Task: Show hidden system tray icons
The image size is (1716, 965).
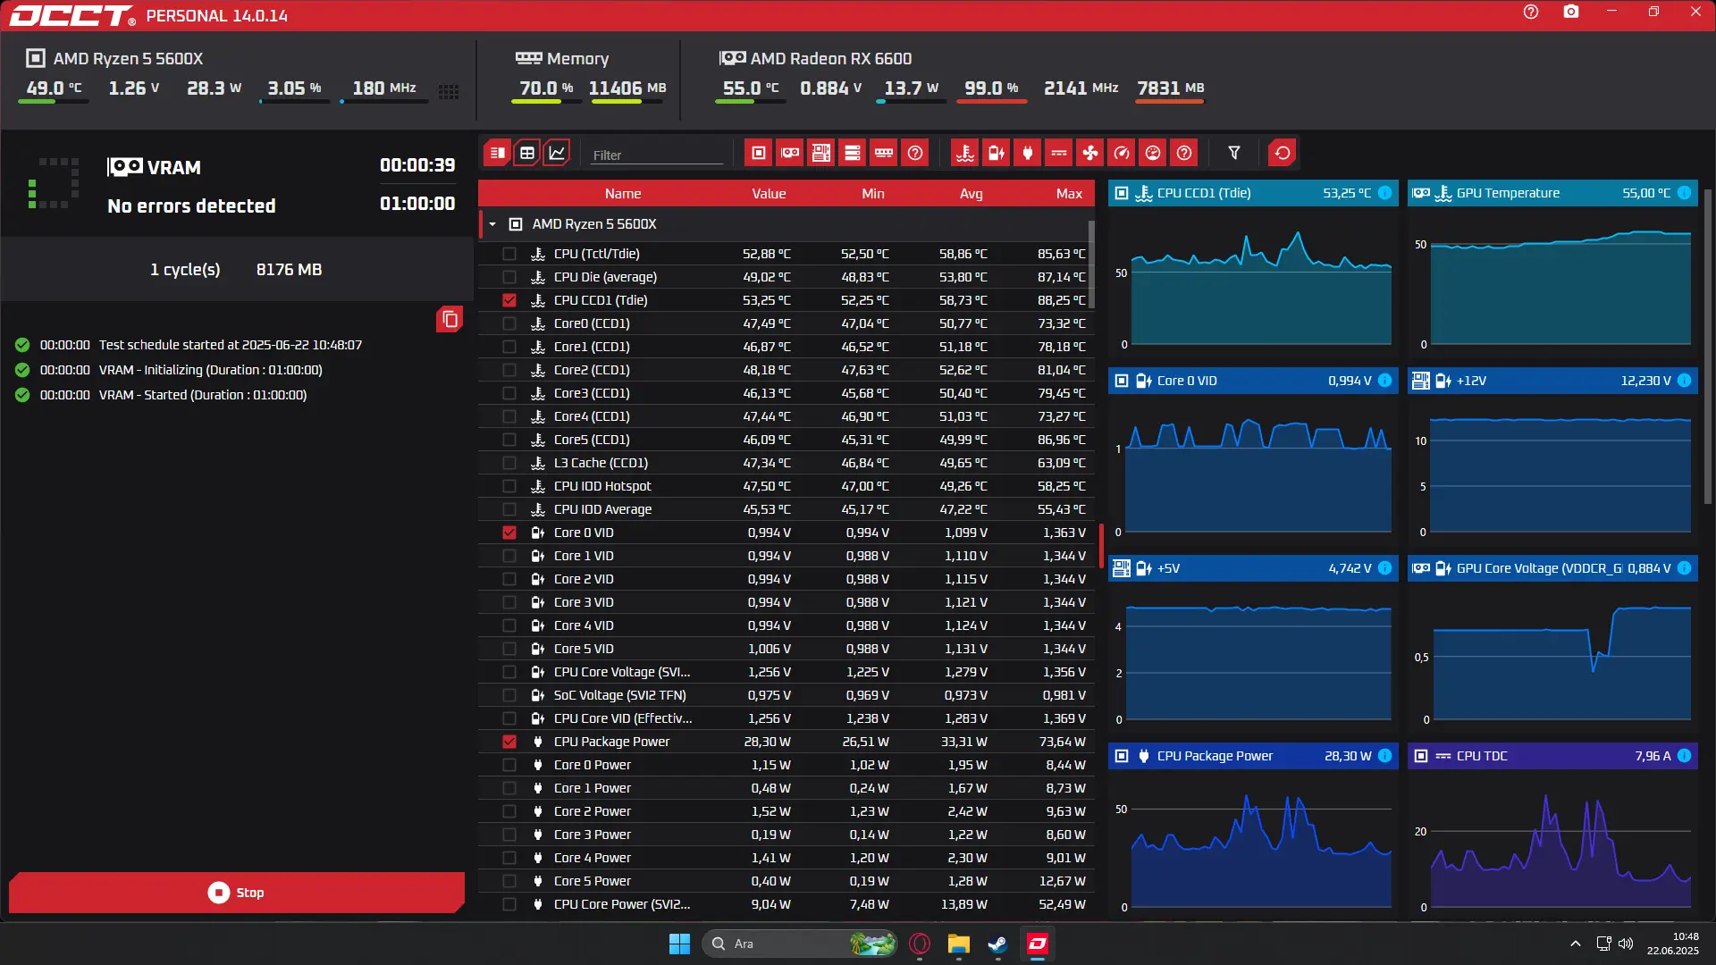Action: (1576, 944)
